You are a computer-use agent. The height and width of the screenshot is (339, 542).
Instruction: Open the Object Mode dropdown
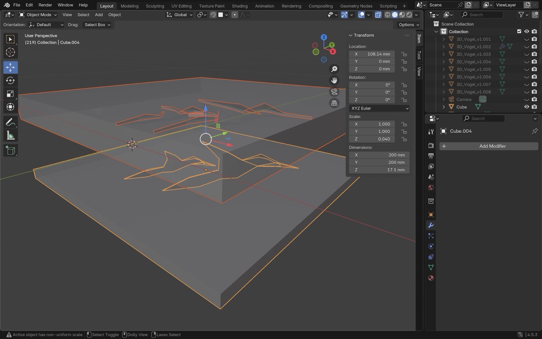pos(38,14)
